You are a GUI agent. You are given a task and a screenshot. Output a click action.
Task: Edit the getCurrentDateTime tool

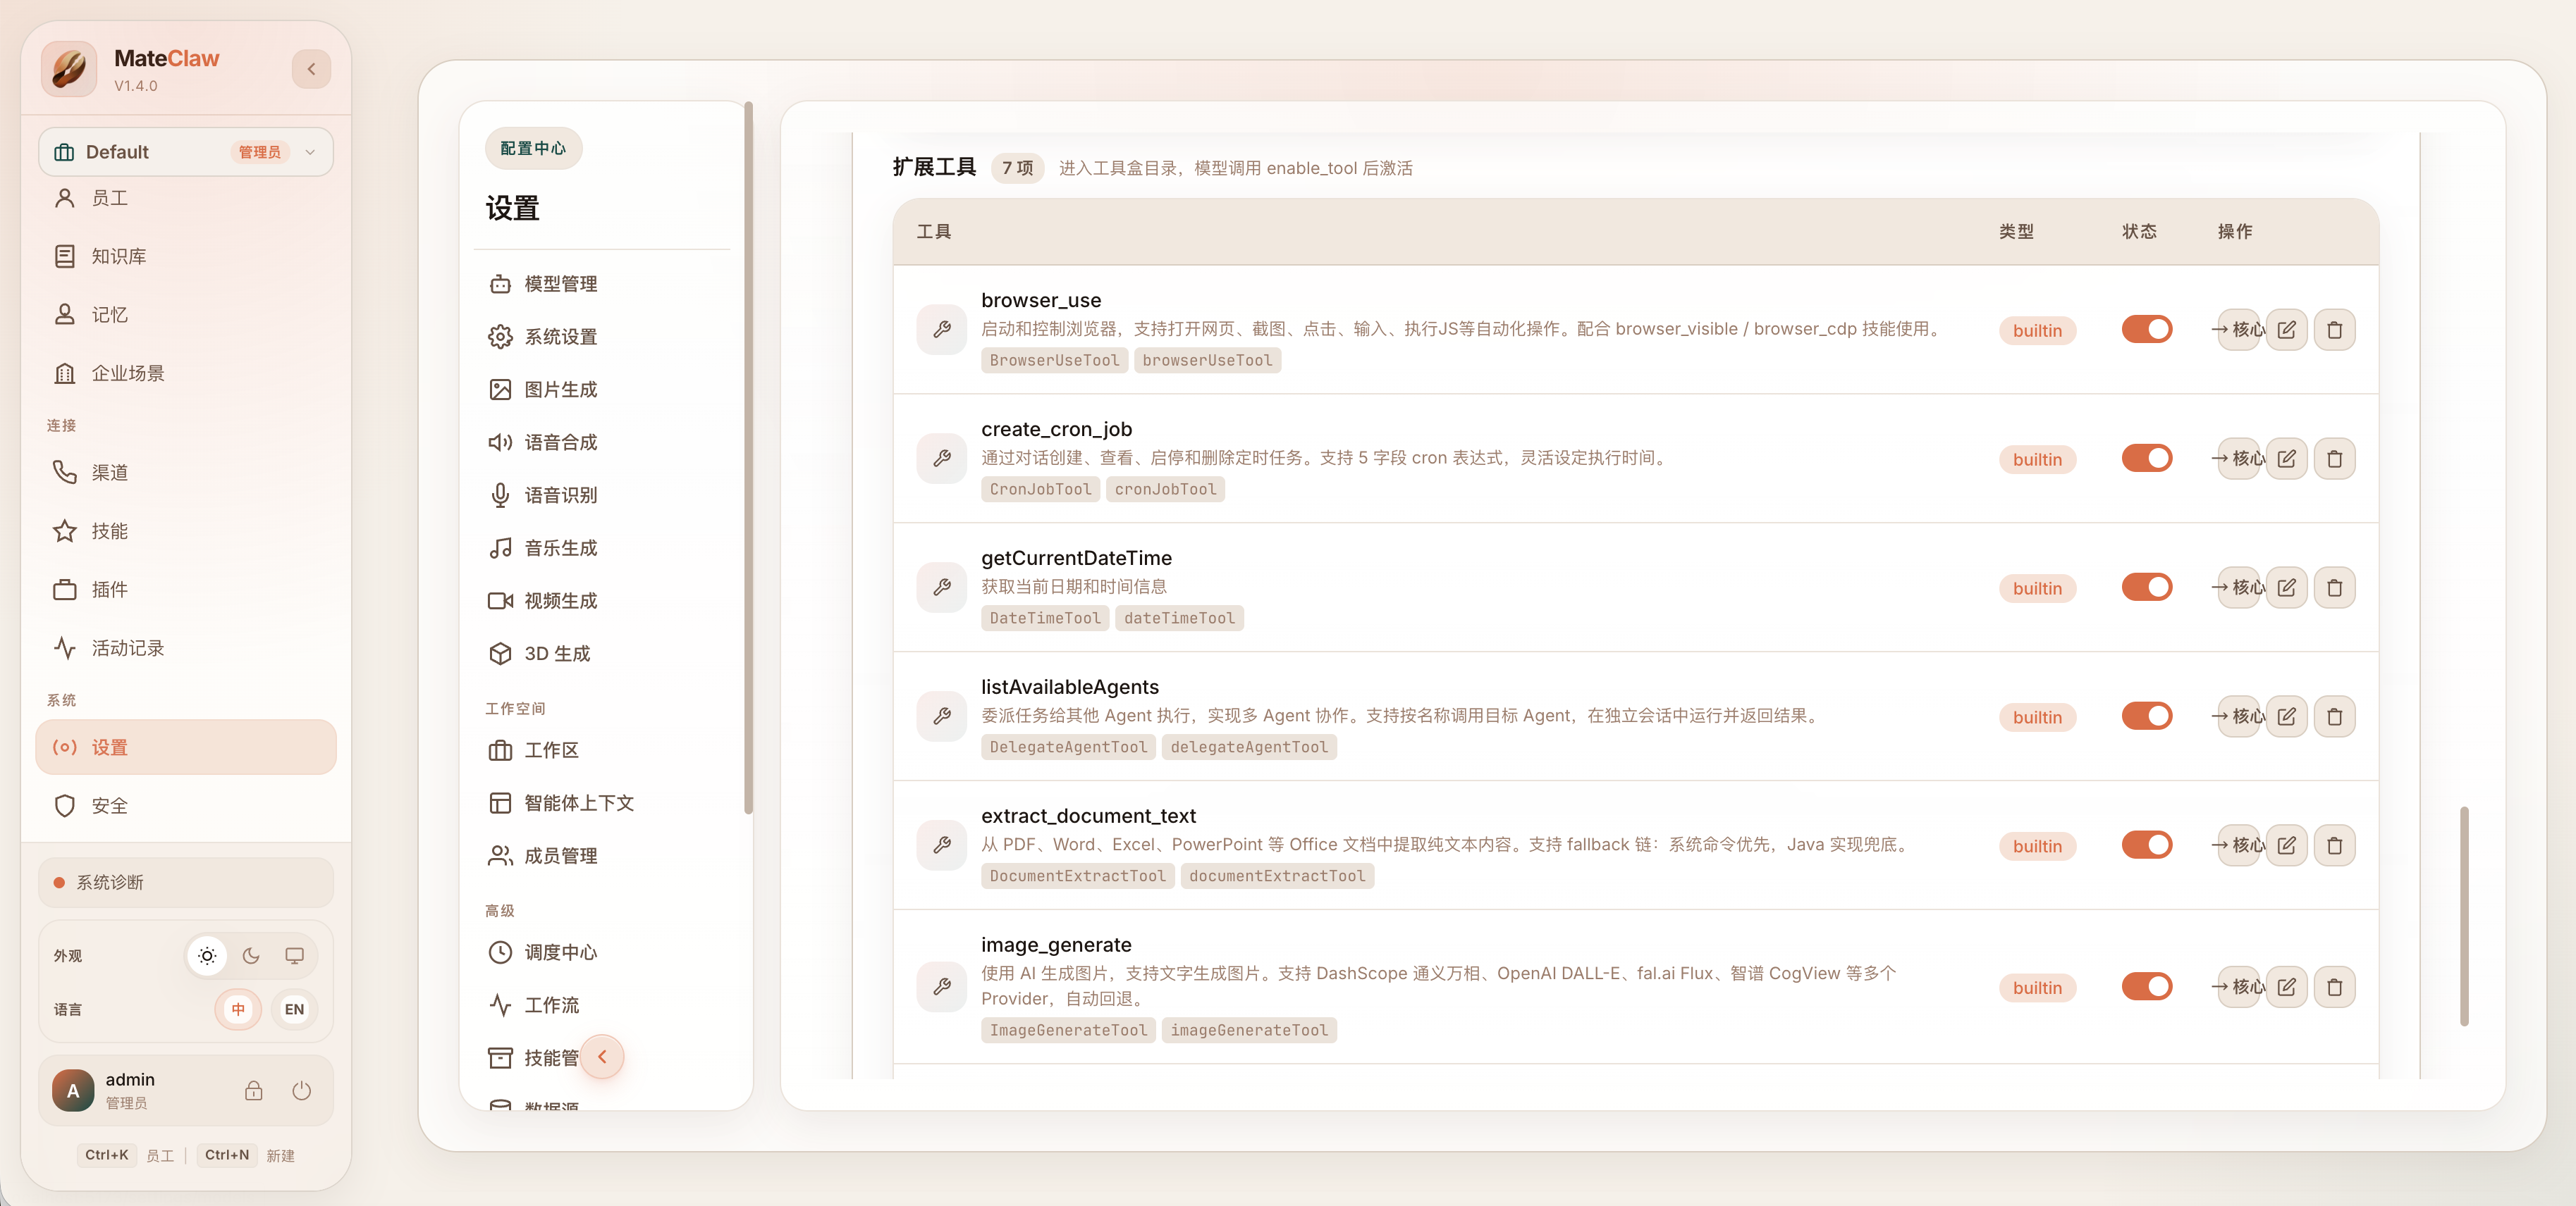click(x=2286, y=588)
